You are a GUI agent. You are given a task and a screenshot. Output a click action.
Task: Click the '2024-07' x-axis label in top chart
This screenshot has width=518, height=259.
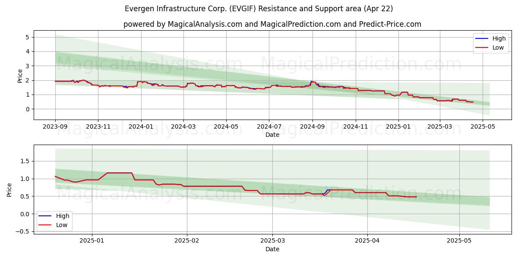tap(269, 127)
